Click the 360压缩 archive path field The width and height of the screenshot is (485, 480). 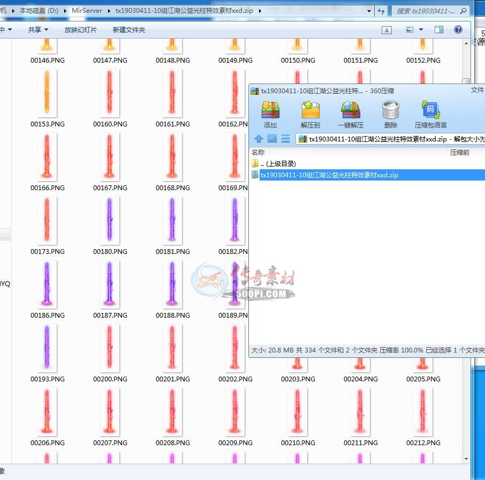tap(390, 139)
